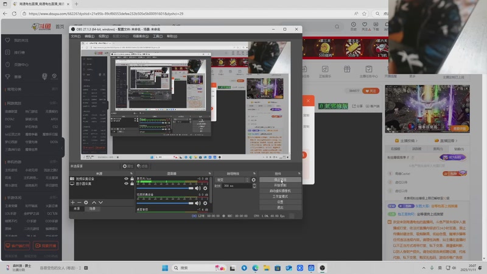Move the selected source up
The width and height of the screenshot is (487, 274).
click(x=94, y=202)
